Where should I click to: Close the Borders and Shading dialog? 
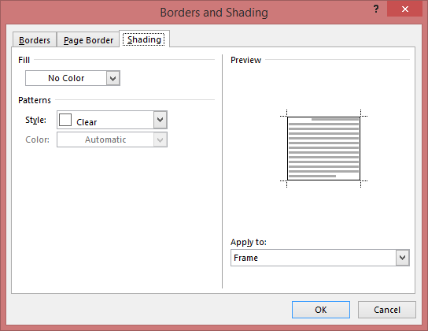pyautogui.click(x=405, y=9)
